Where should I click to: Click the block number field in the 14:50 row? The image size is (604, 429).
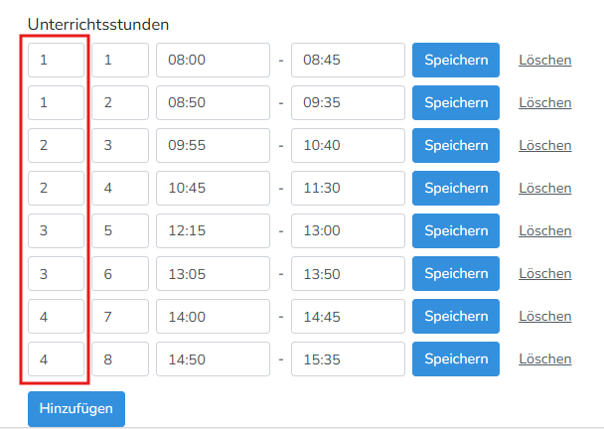(56, 358)
